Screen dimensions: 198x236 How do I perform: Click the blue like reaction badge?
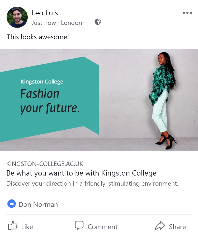point(12,204)
